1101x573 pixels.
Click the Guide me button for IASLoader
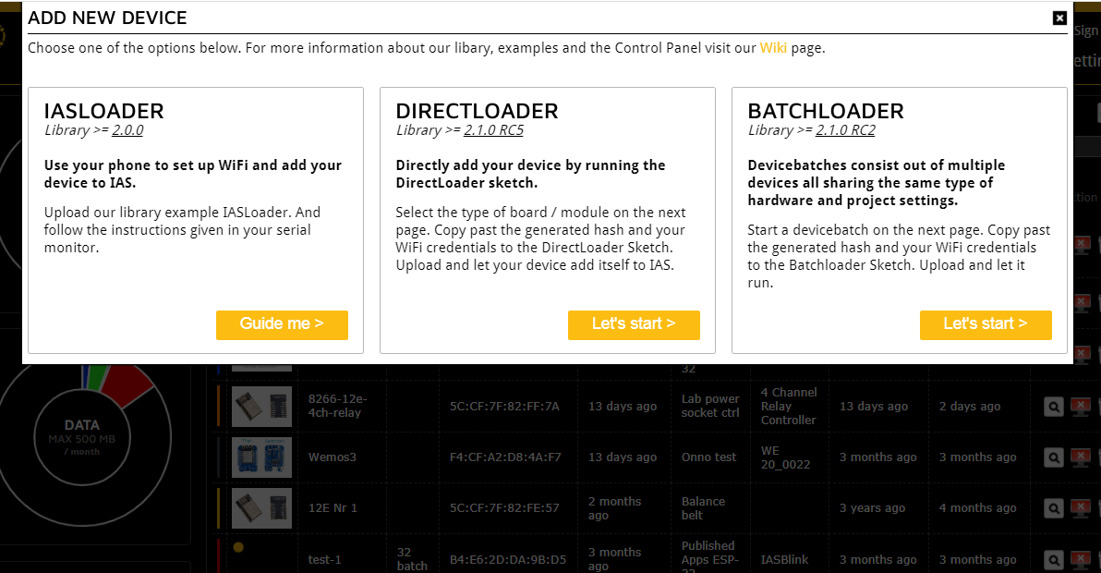pos(282,324)
